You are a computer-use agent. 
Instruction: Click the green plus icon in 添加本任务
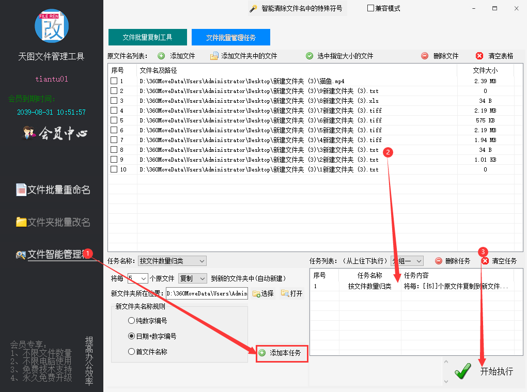[262, 353]
